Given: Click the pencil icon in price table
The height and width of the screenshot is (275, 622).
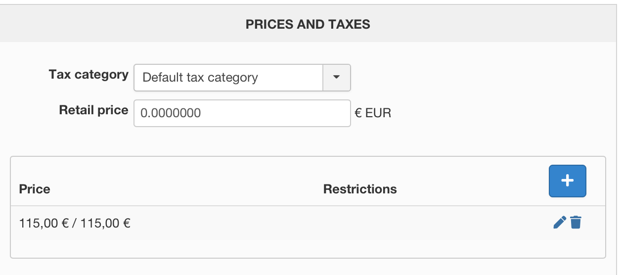Looking at the screenshot, I should coord(559,223).
